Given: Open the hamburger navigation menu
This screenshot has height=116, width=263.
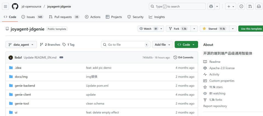Looking at the screenshot, I should click(x=6, y=7).
